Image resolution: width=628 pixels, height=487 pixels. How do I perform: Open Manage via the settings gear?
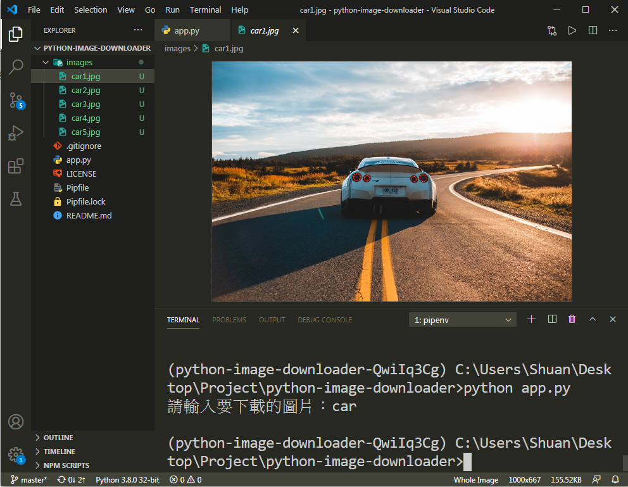click(16, 455)
